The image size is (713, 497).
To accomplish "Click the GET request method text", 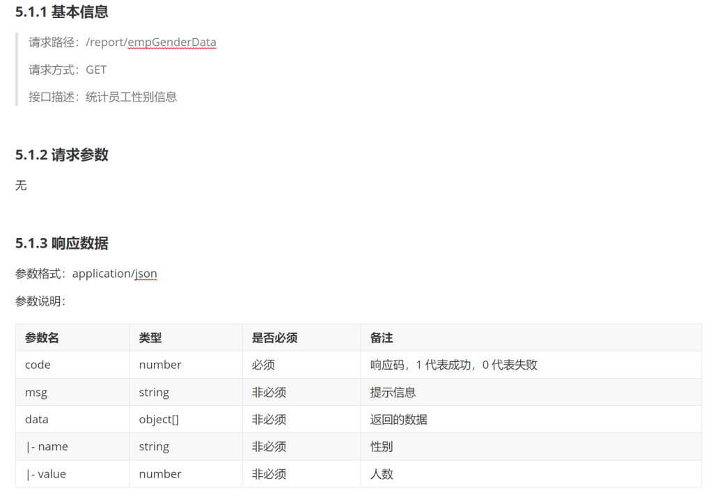I will coord(96,70).
